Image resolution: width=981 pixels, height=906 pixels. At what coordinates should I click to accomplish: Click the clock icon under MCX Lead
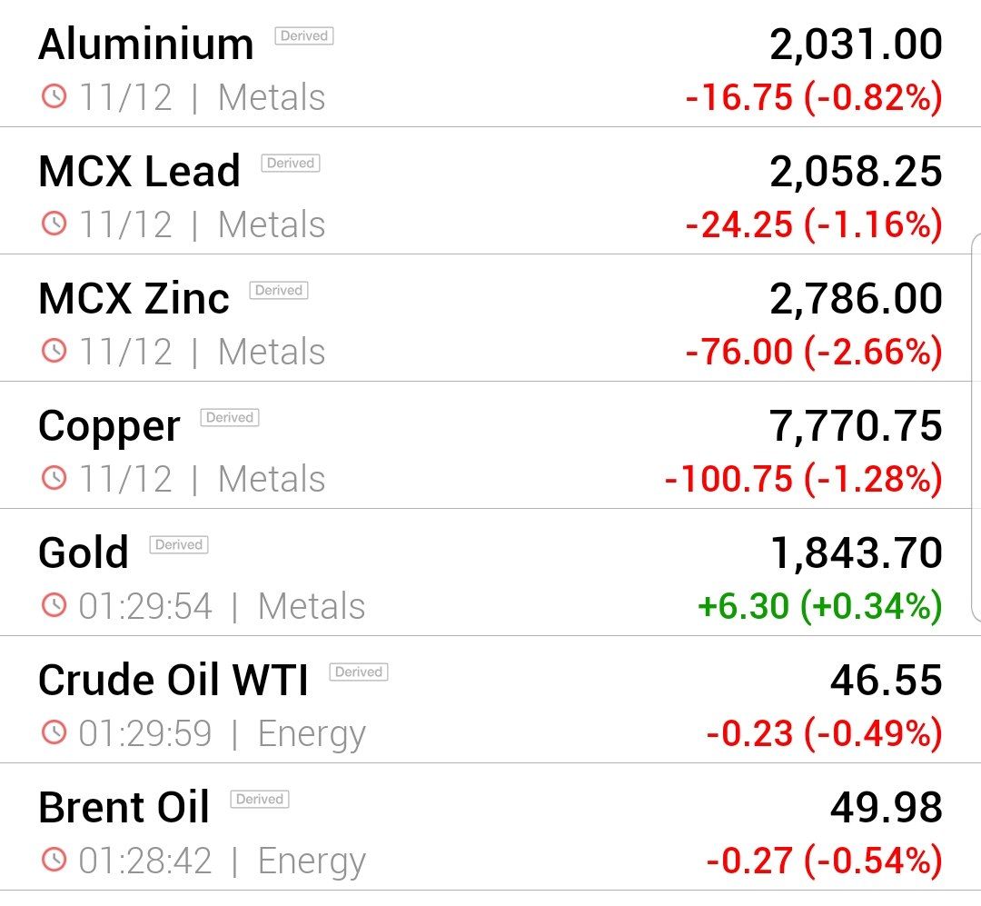54,224
